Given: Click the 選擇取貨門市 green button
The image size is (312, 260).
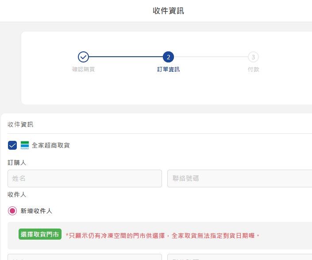Looking at the screenshot, I should pyautogui.click(x=40, y=234).
